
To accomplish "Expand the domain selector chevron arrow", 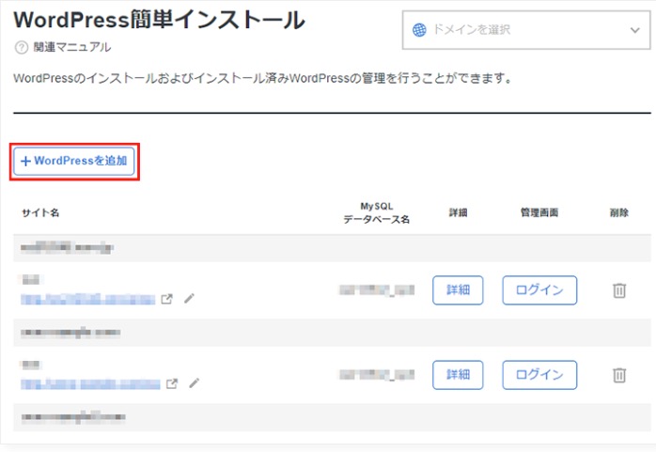I will tap(634, 30).
